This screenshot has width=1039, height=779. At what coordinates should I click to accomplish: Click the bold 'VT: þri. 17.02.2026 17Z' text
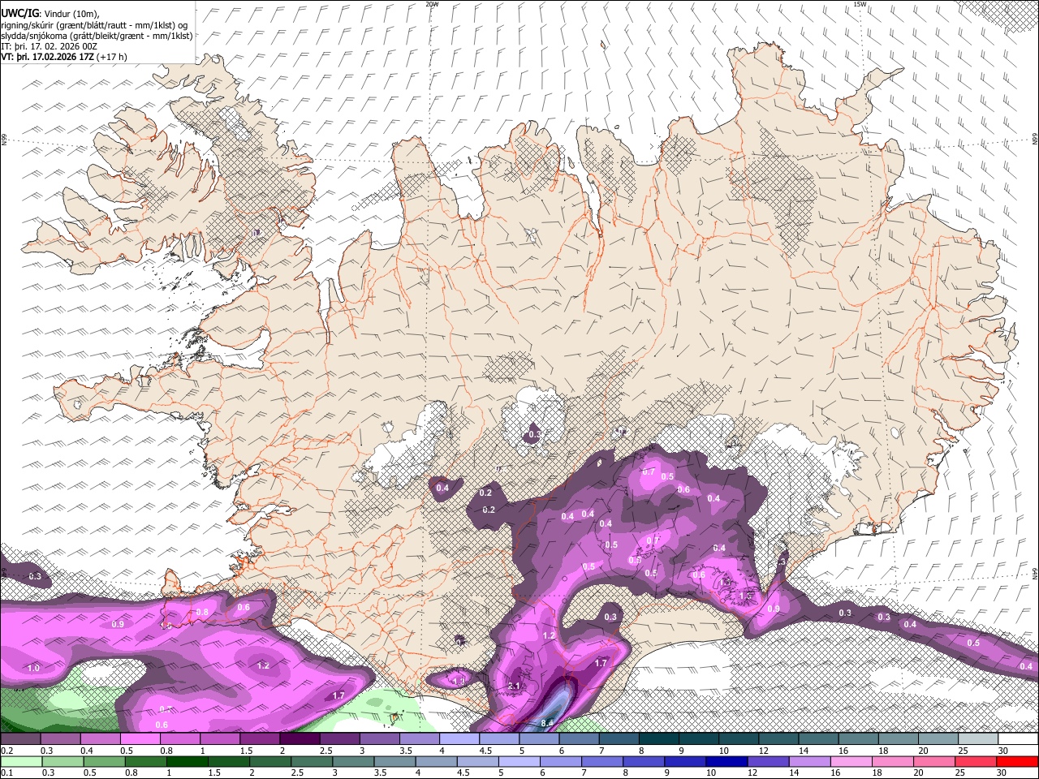47,58
